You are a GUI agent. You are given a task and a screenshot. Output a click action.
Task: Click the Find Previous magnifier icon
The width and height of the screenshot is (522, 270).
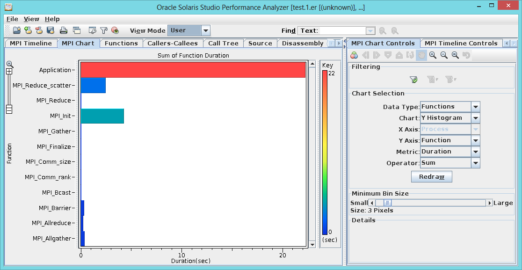point(395,31)
